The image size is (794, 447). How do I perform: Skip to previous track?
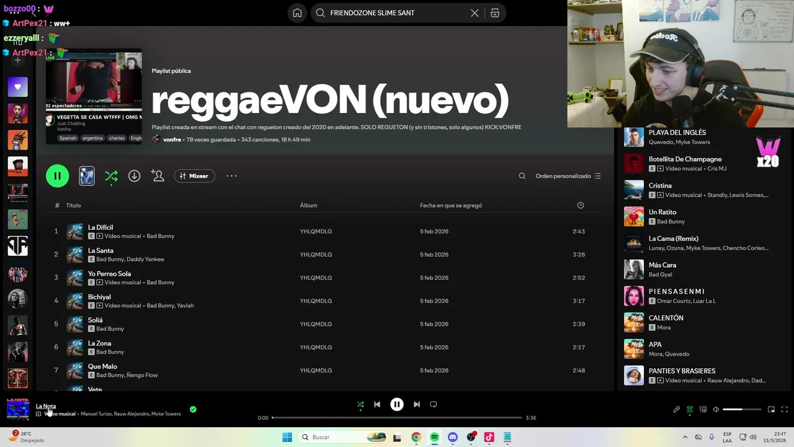tap(377, 405)
